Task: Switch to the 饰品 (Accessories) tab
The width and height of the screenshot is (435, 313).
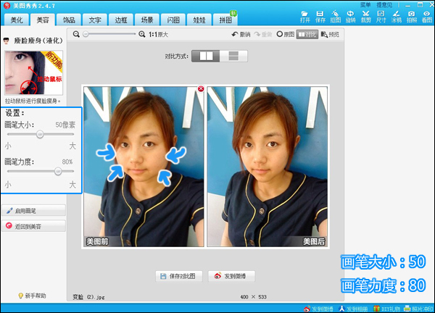Action: (x=70, y=20)
